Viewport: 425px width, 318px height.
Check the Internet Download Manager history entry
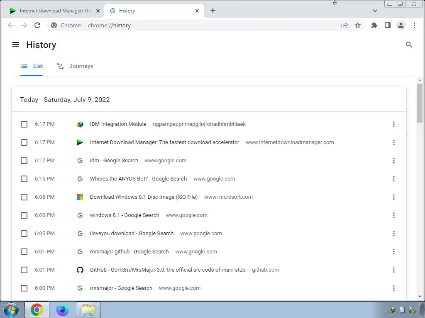(x=24, y=142)
